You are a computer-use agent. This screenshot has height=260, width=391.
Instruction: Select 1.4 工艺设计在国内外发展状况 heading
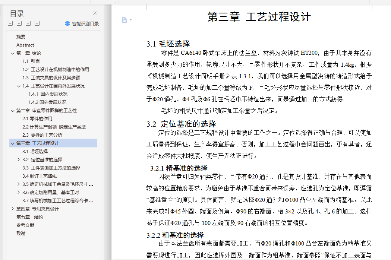click(x=54, y=86)
